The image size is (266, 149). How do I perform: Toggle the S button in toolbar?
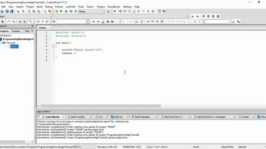point(195,22)
